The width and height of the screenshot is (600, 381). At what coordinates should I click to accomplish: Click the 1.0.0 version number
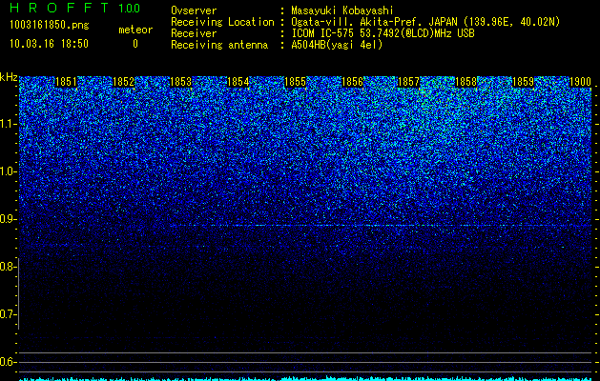(130, 9)
